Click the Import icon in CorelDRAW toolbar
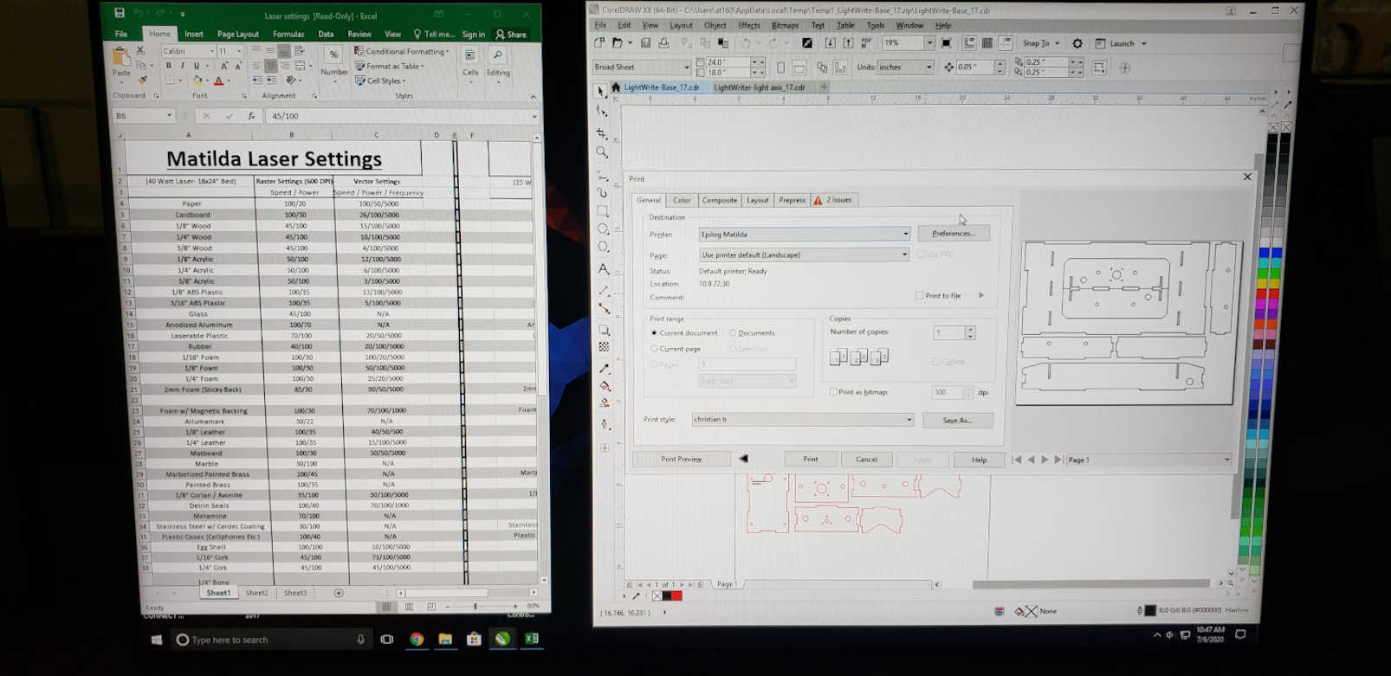The image size is (1391, 676). tap(830, 42)
